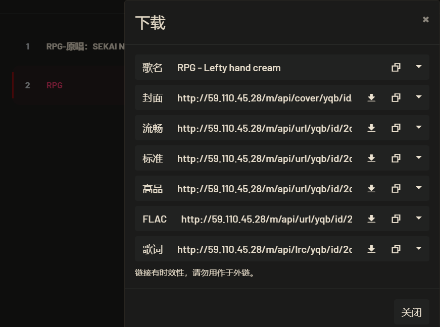Image resolution: width=440 pixels, height=327 pixels.
Task: Copy the song name to clipboard
Action: 396,68
